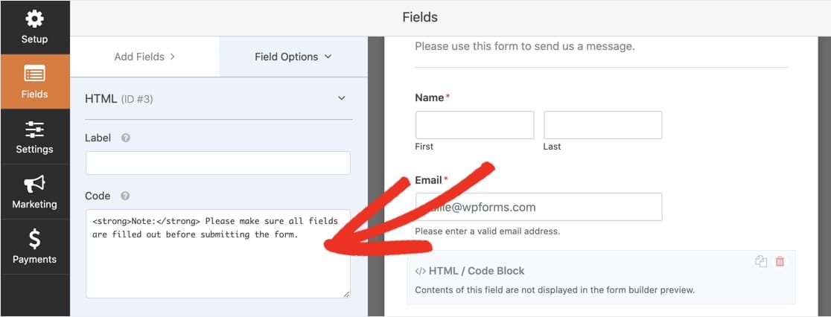Click the Label text input
The width and height of the screenshot is (831, 317).
(x=217, y=163)
